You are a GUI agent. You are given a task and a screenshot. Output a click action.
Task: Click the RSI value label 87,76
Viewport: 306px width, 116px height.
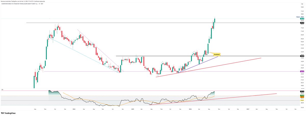point(302,91)
